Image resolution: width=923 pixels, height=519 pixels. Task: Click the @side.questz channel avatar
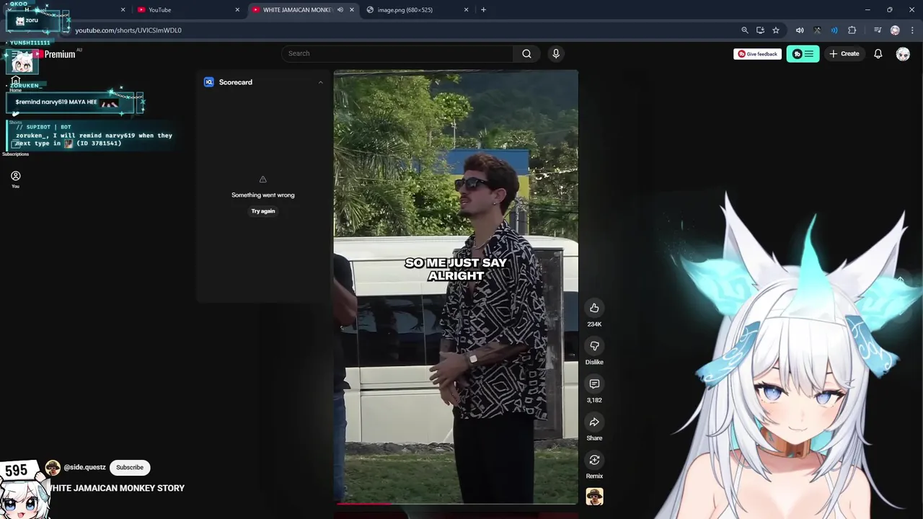pos(53,468)
